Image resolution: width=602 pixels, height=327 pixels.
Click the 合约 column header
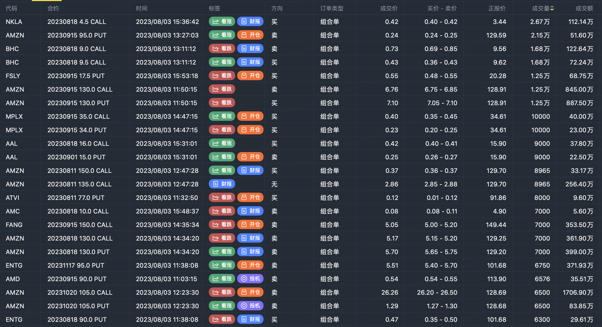[x=53, y=9]
